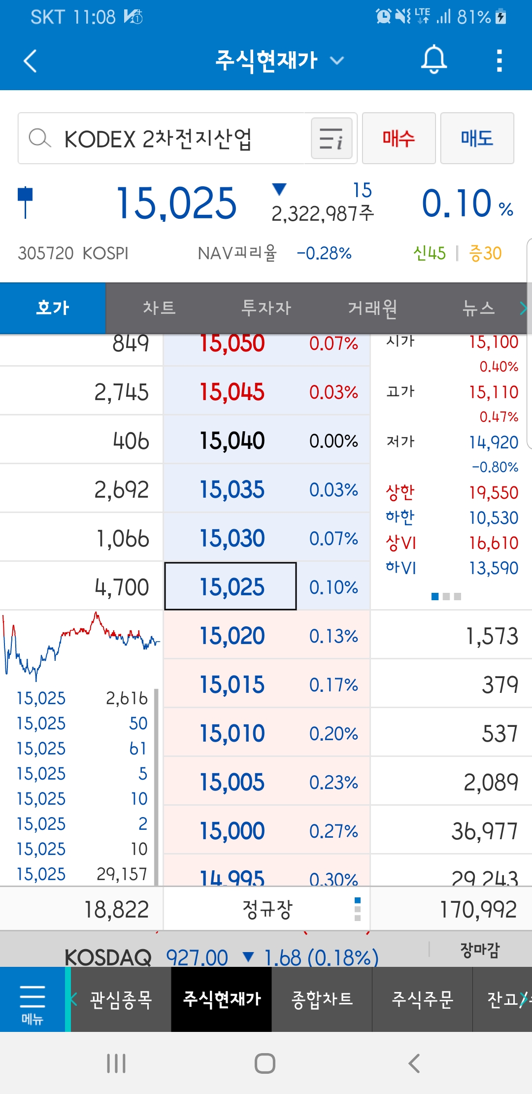Open the notification bell alerts
532x1094 pixels.
pyautogui.click(x=433, y=60)
